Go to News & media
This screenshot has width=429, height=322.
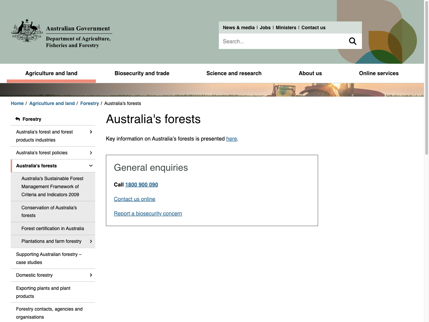pos(239,28)
